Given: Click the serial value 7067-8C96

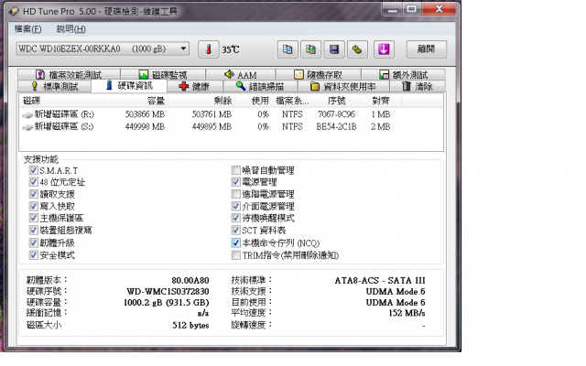Looking at the screenshot, I should 336,114.
